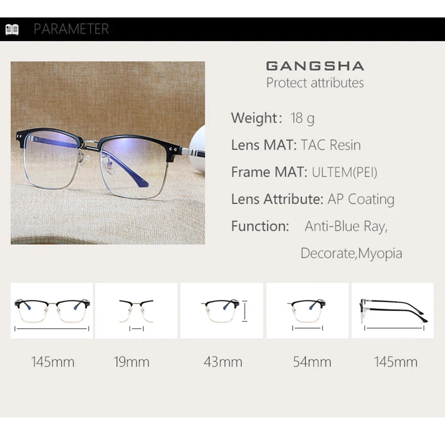Image resolution: width=445 pixels, height=445 pixels.
Task: Click the Lens MAT TAC Resin line
Action: click(x=296, y=145)
